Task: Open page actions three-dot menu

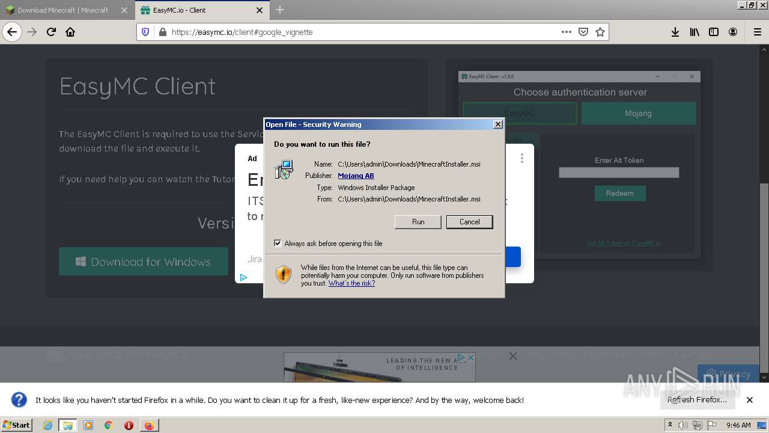Action: 566,32
